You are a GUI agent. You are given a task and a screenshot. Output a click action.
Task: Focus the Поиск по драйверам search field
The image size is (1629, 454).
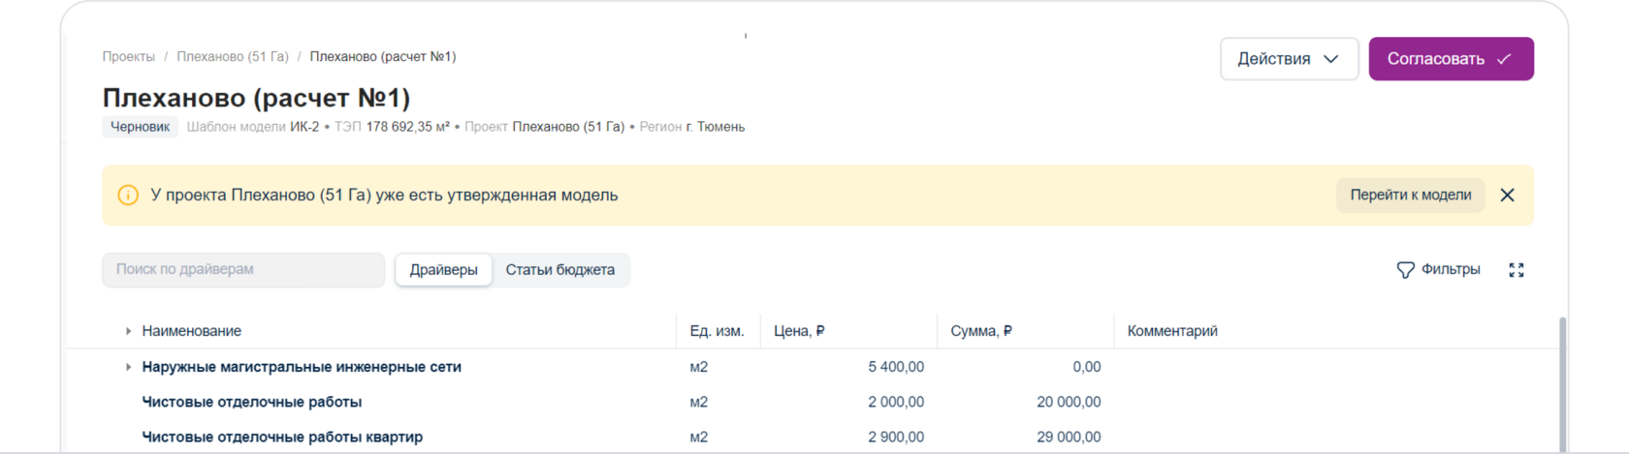point(243,270)
